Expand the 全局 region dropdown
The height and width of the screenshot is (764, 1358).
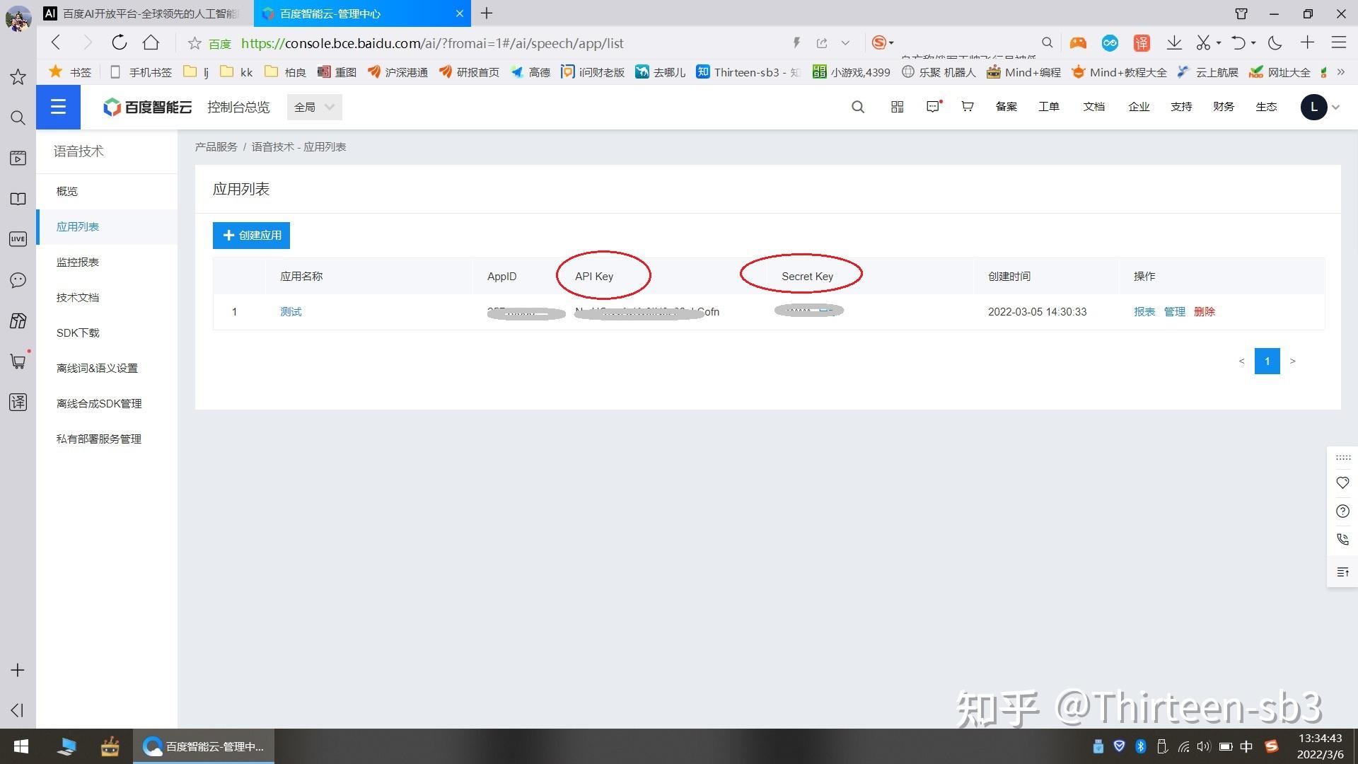pyautogui.click(x=314, y=107)
